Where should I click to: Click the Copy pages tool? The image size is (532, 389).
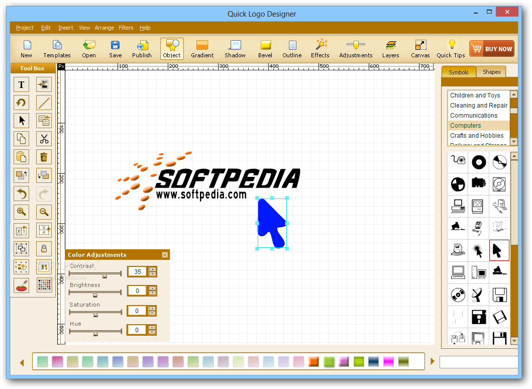click(22, 139)
